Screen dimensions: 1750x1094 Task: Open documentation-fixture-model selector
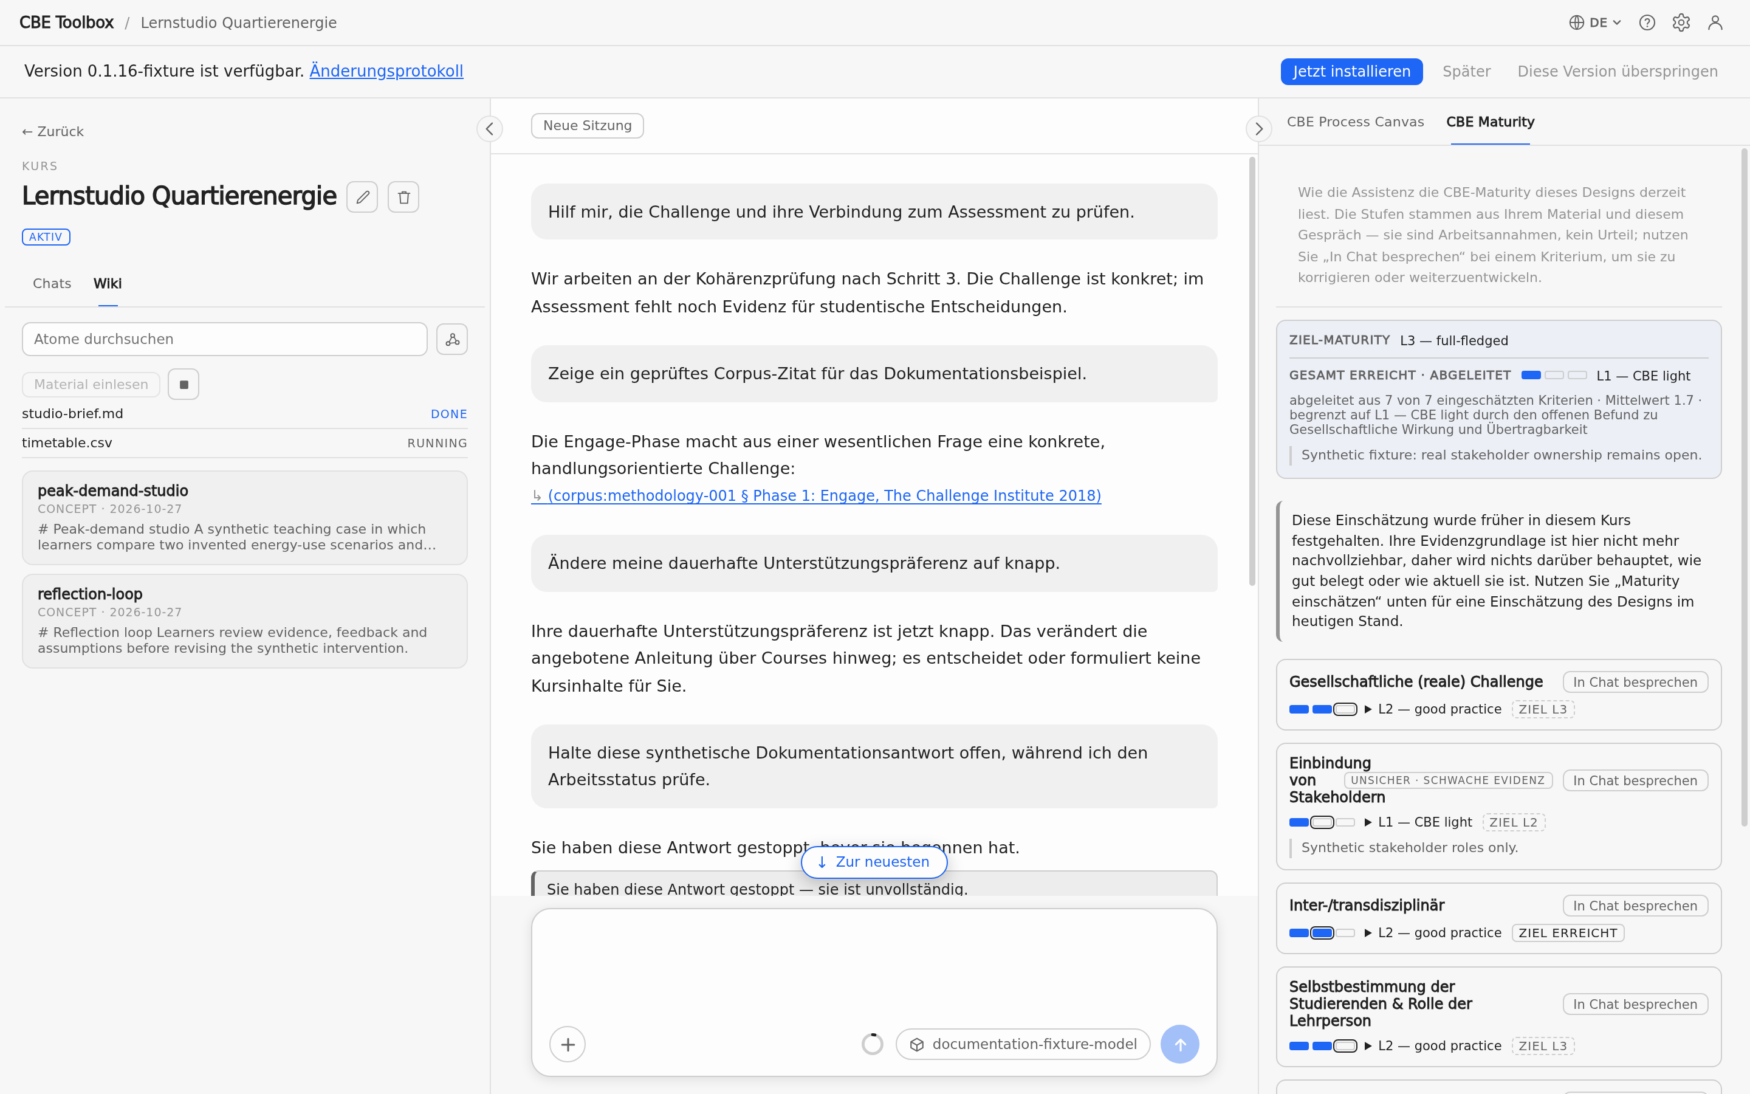click(x=1023, y=1044)
